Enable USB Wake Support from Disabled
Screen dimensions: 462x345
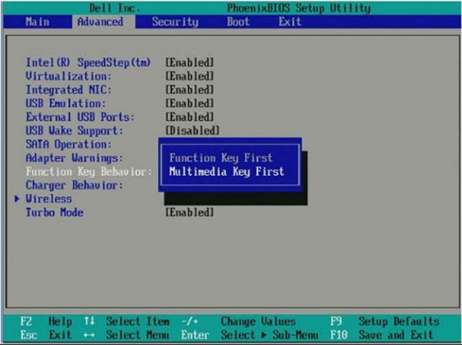coord(192,131)
